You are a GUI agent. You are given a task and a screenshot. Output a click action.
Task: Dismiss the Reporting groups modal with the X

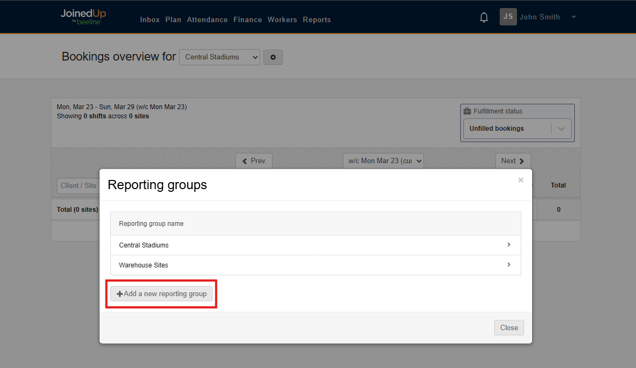coord(520,180)
